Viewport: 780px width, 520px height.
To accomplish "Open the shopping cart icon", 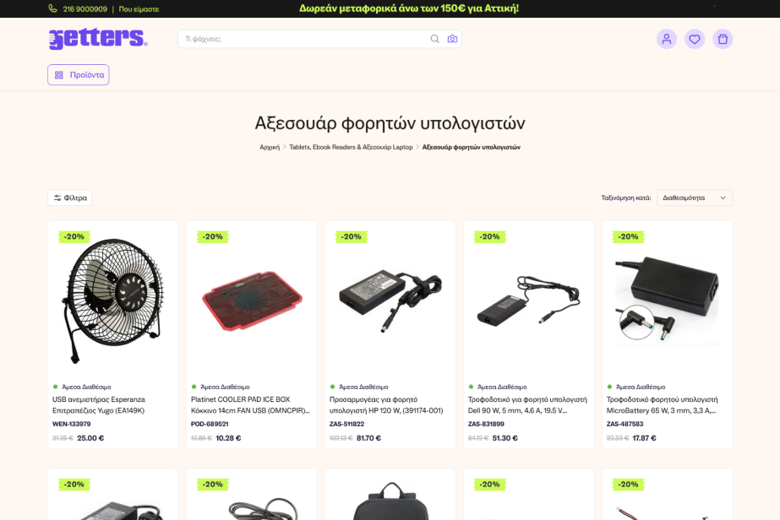I will tap(723, 39).
